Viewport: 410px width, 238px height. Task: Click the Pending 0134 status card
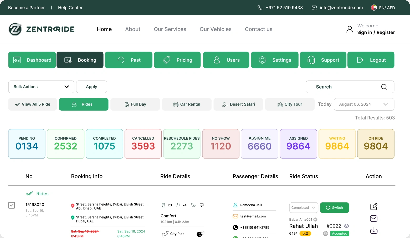27,144
